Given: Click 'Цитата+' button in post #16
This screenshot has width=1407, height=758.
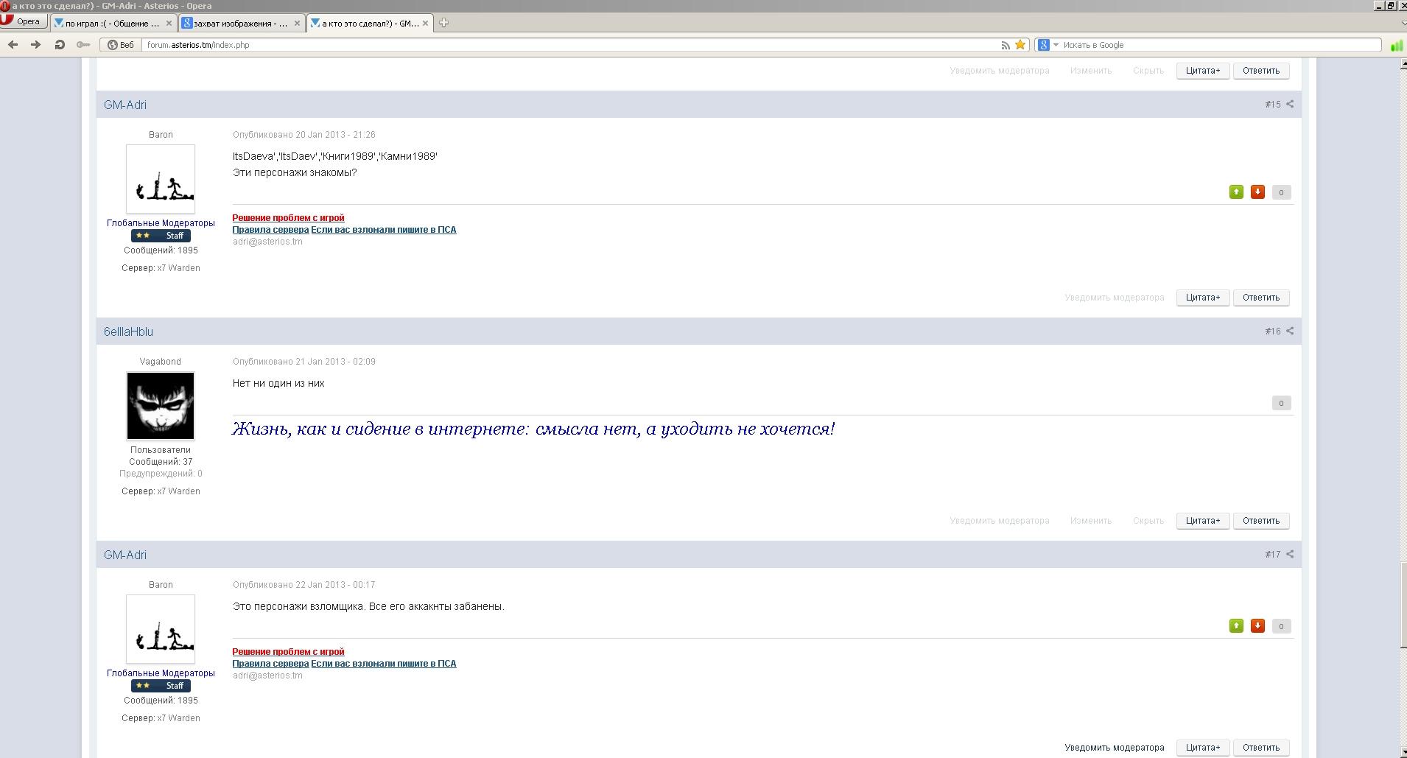Looking at the screenshot, I should click(1203, 521).
